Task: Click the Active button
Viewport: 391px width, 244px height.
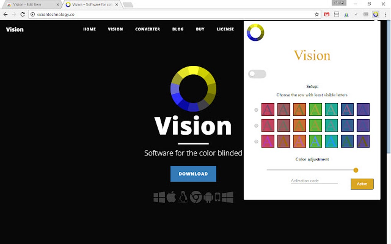Action: point(362,184)
